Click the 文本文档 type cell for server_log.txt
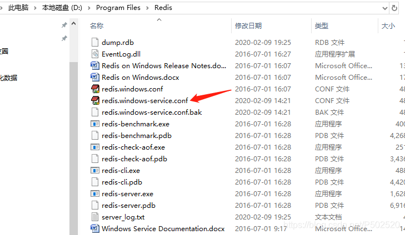The height and width of the screenshot is (235, 405). [x=328, y=217]
